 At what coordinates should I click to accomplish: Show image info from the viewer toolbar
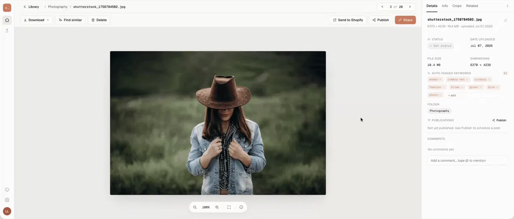point(241,207)
